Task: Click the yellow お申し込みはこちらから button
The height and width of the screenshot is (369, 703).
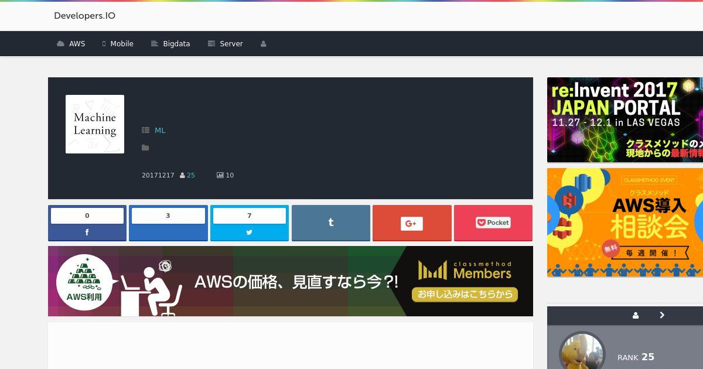Action: coord(465,294)
